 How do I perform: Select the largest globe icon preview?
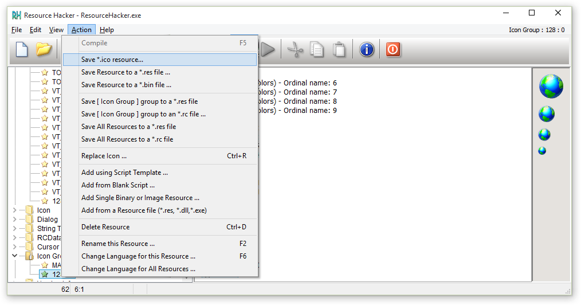point(551,86)
